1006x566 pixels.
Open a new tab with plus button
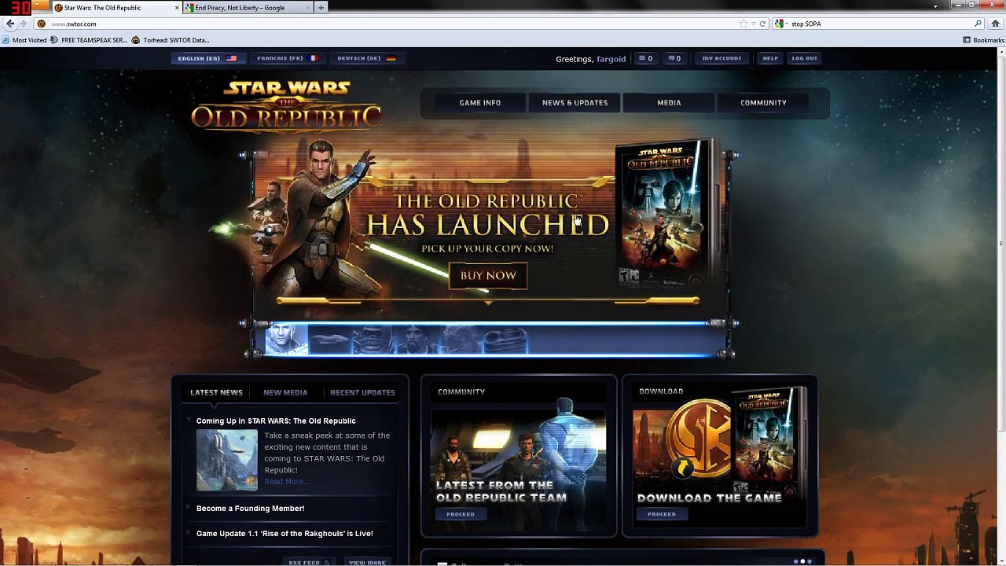click(321, 7)
